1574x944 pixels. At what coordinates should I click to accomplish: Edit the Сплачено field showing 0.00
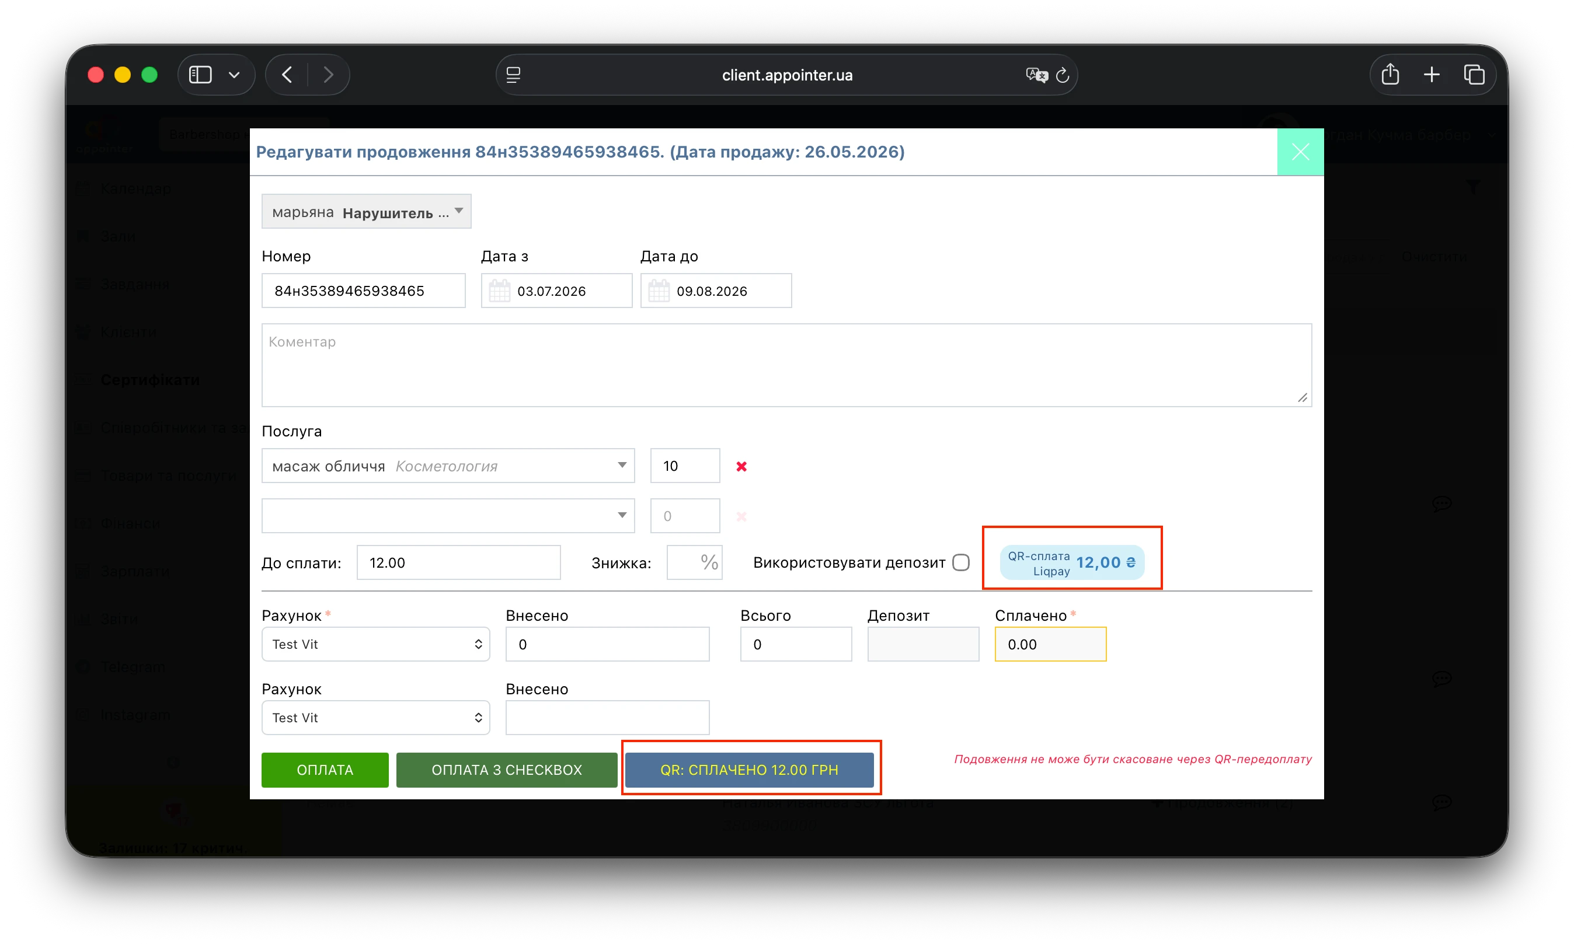pos(1050,644)
